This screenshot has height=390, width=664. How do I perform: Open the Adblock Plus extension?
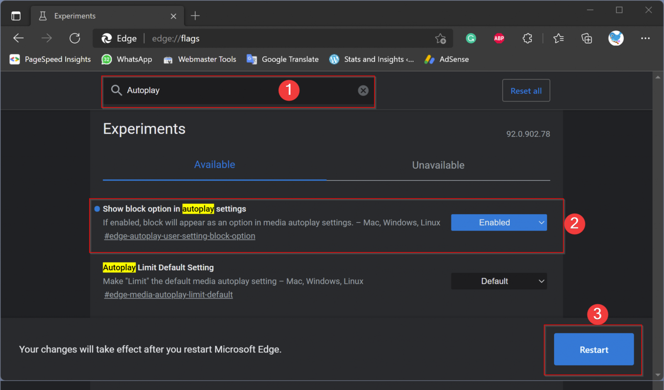(499, 38)
